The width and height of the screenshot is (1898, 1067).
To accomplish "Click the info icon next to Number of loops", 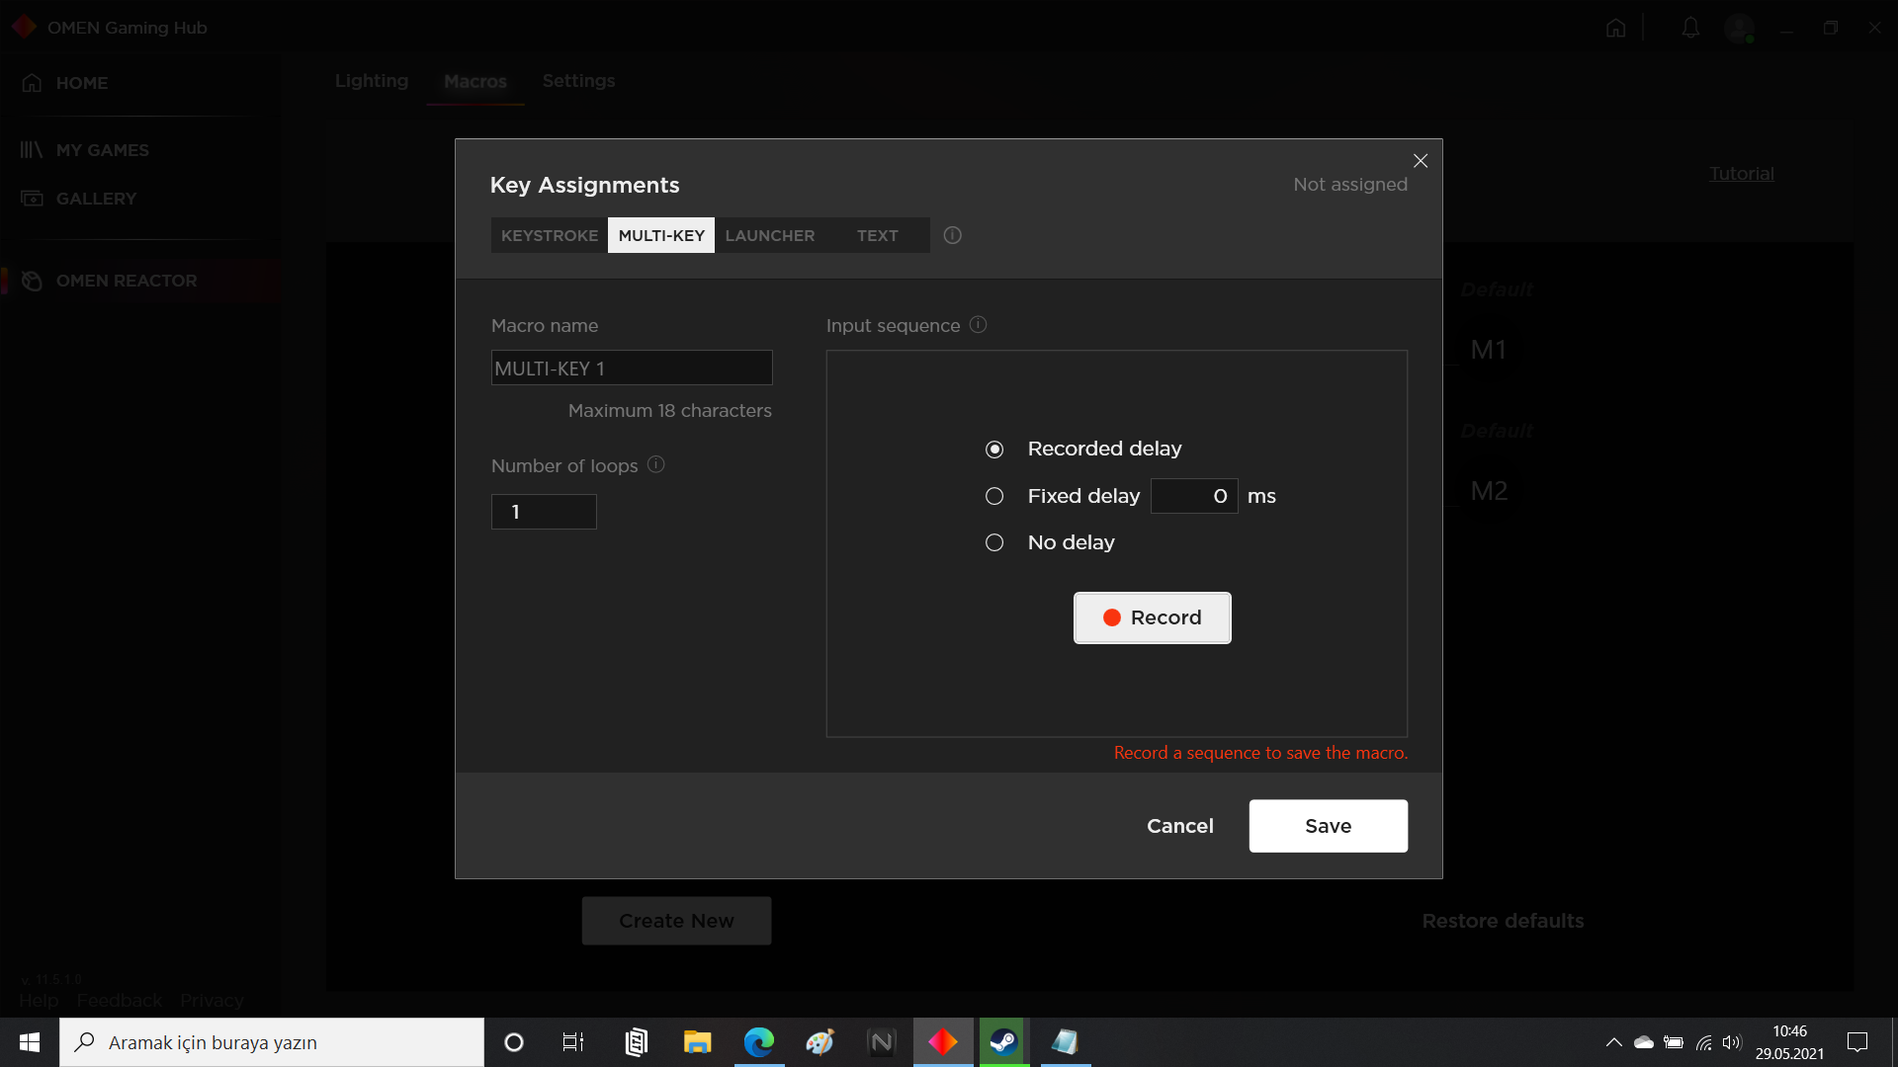I will 657,465.
